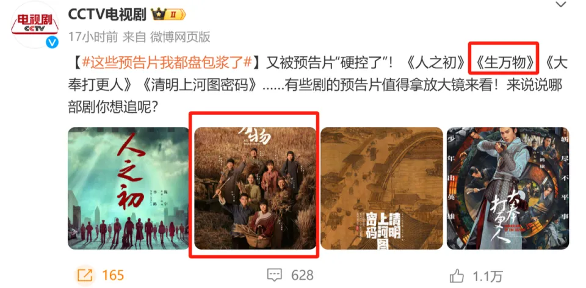
Task: Open the 人之初 poster thumbnail
Action: 128,189
